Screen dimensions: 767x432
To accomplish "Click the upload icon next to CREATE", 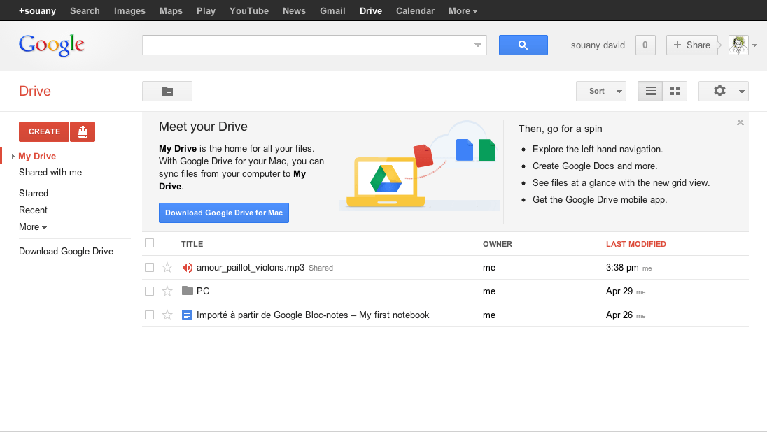I will coord(83,131).
